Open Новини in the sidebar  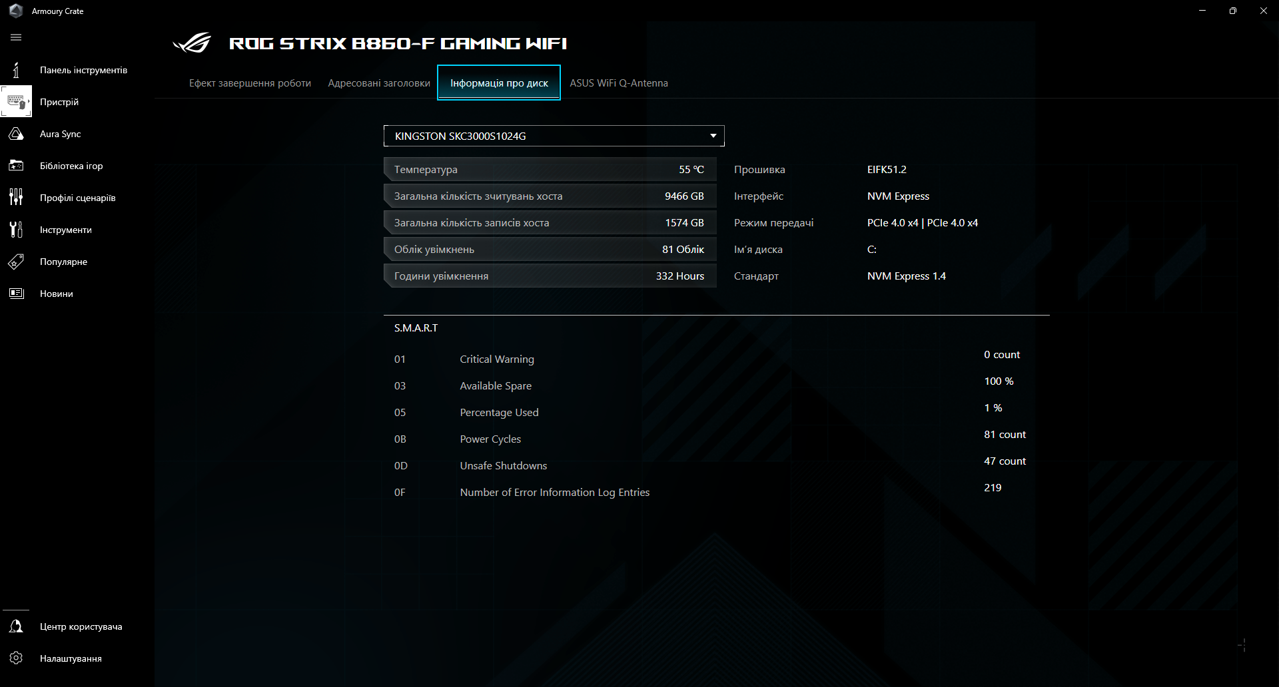click(57, 294)
